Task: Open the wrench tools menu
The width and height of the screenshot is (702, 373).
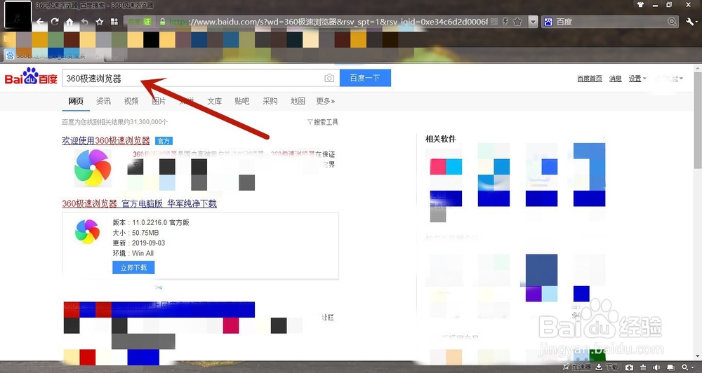Action: tap(691, 22)
